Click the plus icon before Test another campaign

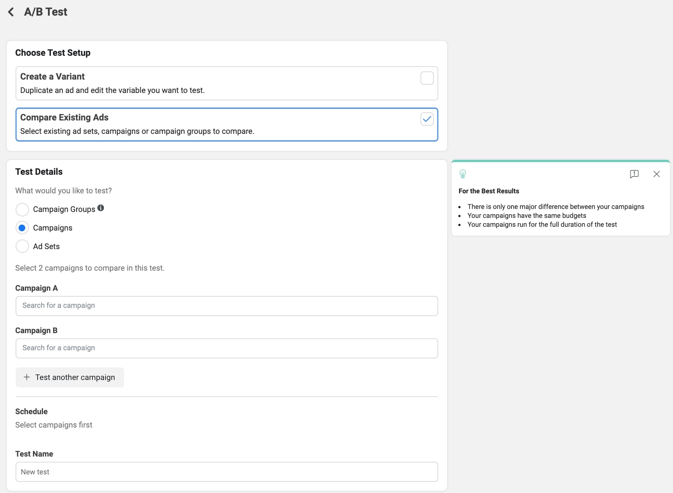click(x=27, y=377)
